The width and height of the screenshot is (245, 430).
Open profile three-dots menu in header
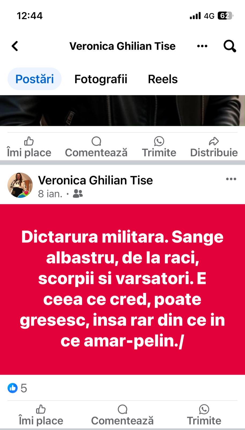(202, 46)
